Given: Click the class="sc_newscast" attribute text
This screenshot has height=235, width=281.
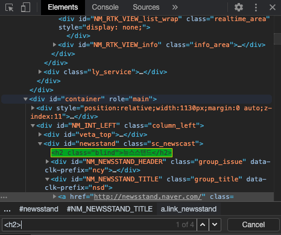Looking at the screenshot, I should click(162, 143).
